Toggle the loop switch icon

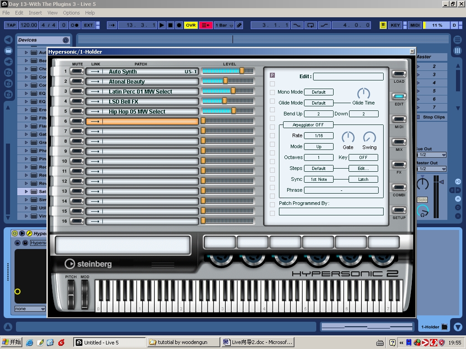(310, 25)
